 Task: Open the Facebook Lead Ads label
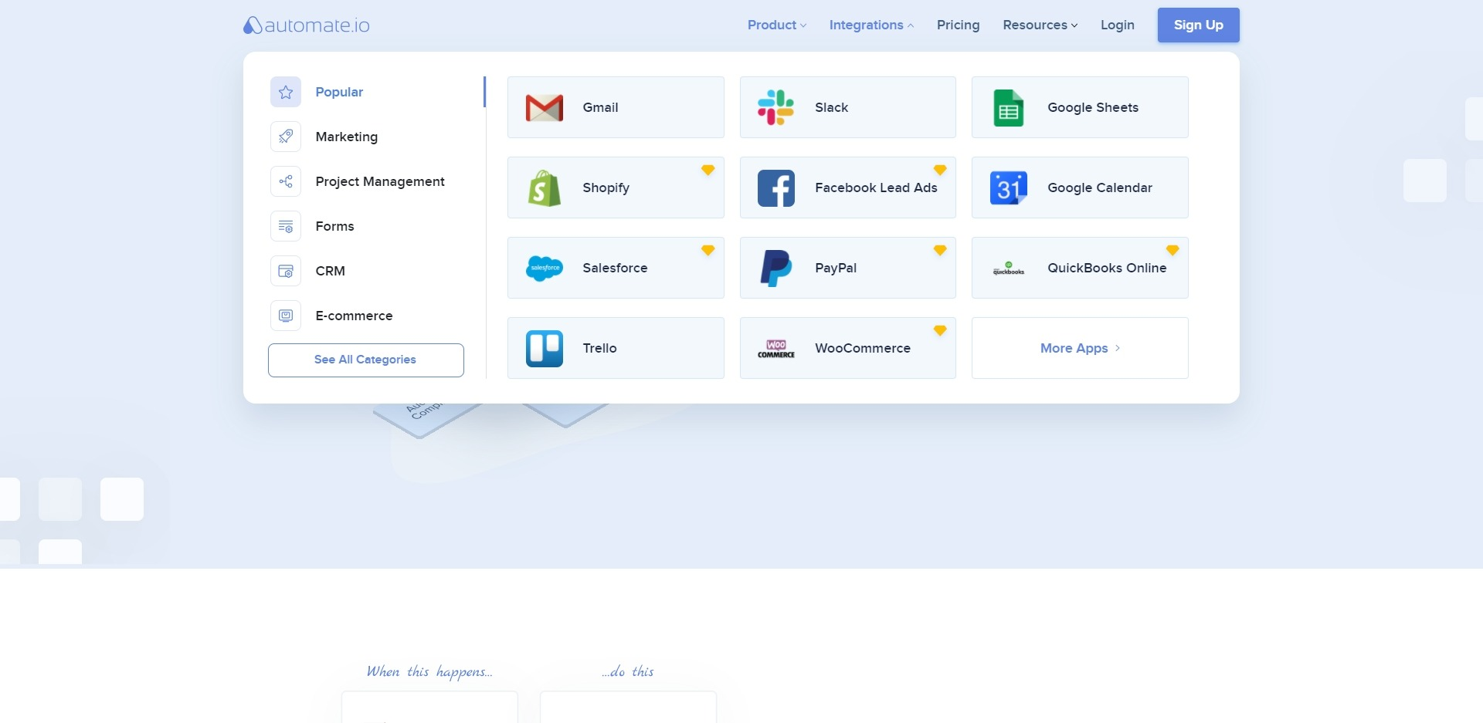pos(876,188)
